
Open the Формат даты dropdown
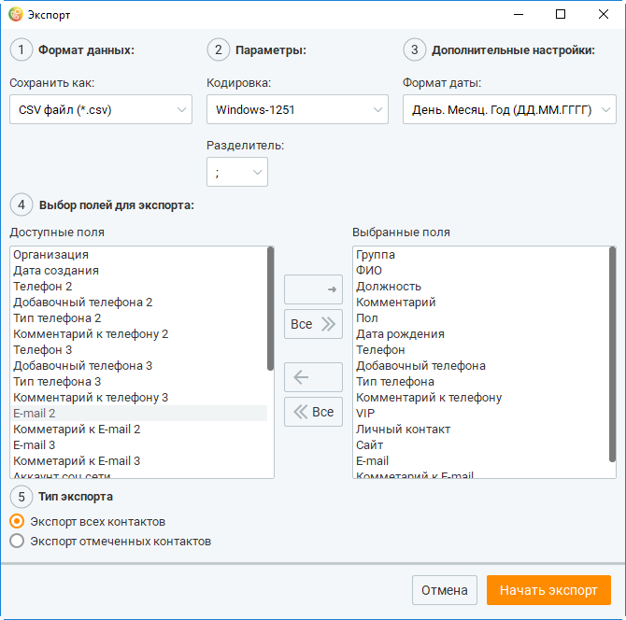coord(509,109)
